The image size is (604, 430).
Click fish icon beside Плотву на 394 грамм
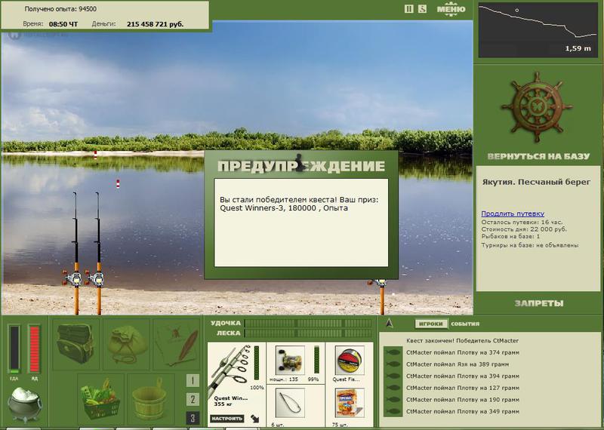393,376
